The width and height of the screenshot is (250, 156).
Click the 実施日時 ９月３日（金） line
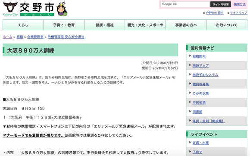pyautogui.click(x=24, y=109)
